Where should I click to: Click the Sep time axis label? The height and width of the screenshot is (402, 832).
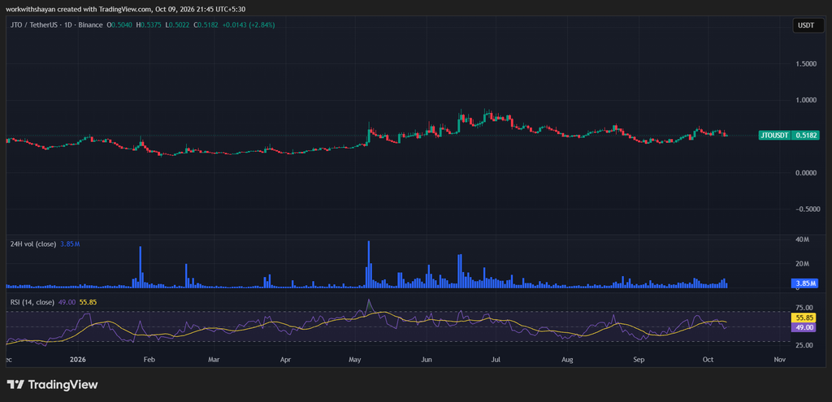(639, 360)
